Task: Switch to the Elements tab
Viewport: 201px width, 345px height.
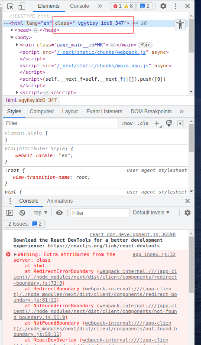Action: point(49,6)
